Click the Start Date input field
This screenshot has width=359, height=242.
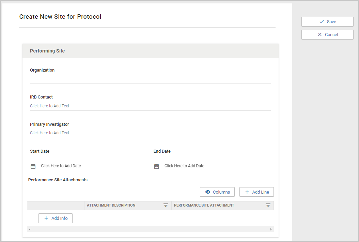point(94,166)
